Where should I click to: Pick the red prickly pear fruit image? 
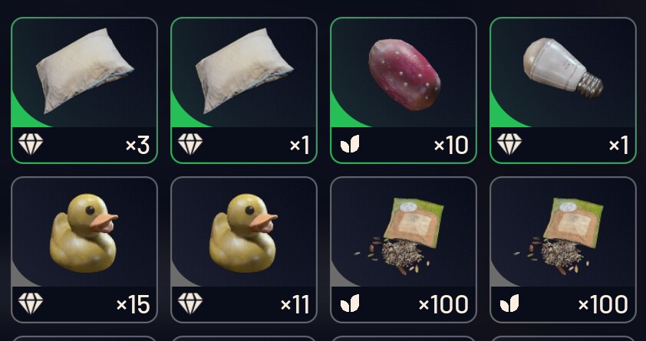(x=404, y=74)
